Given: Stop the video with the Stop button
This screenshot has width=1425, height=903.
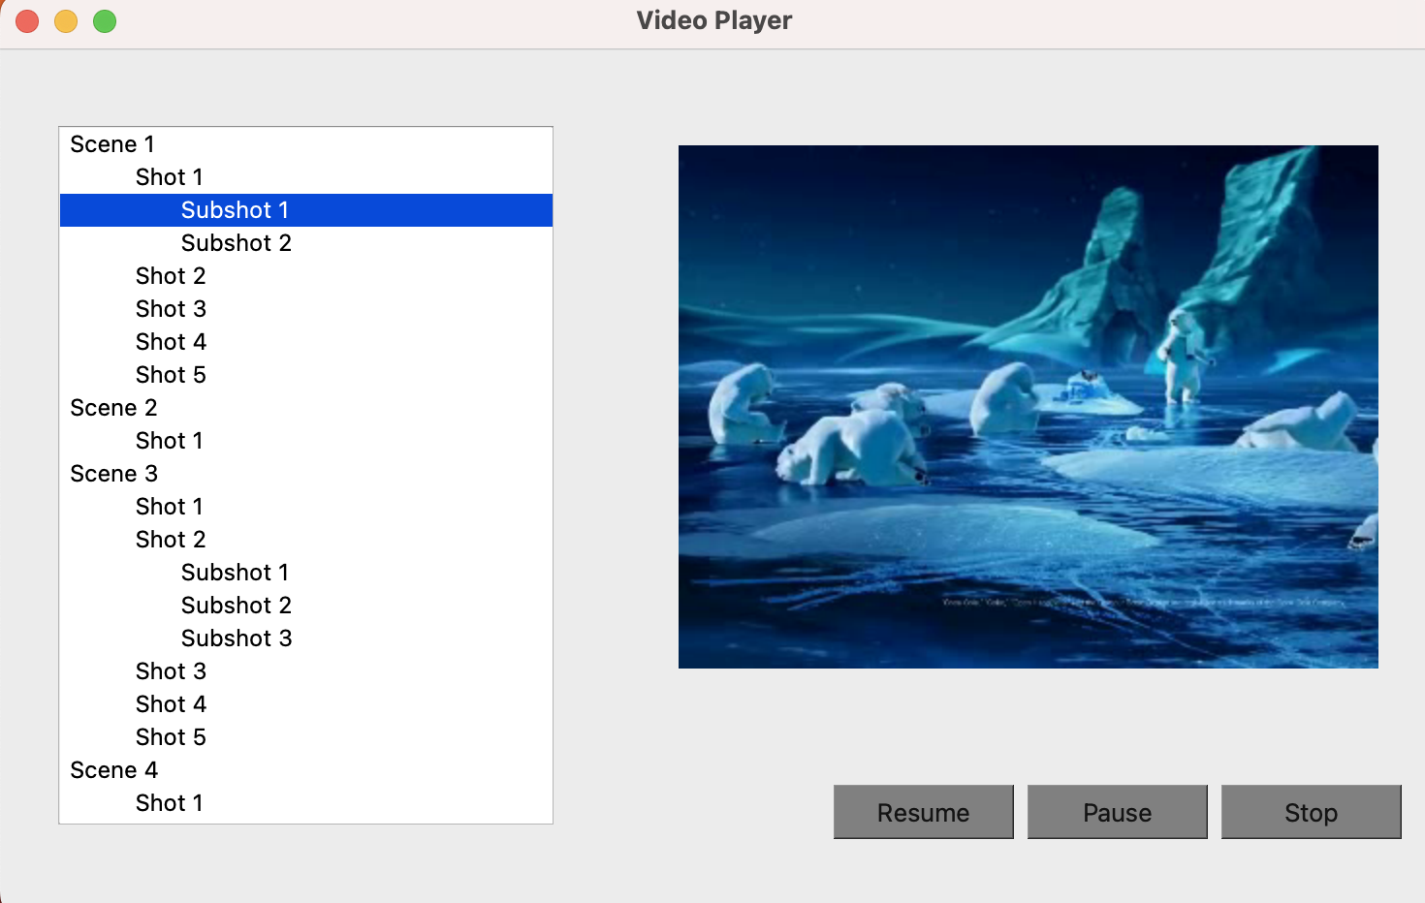Looking at the screenshot, I should (1311, 812).
